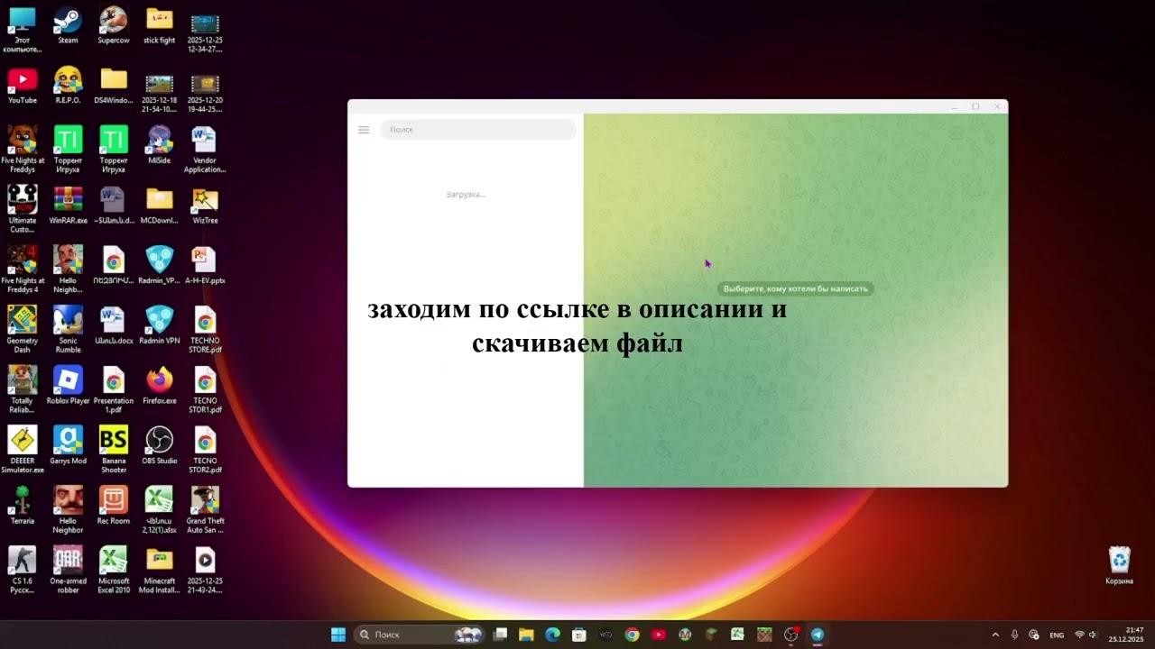Launch MiSide from the desktop

(160, 145)
